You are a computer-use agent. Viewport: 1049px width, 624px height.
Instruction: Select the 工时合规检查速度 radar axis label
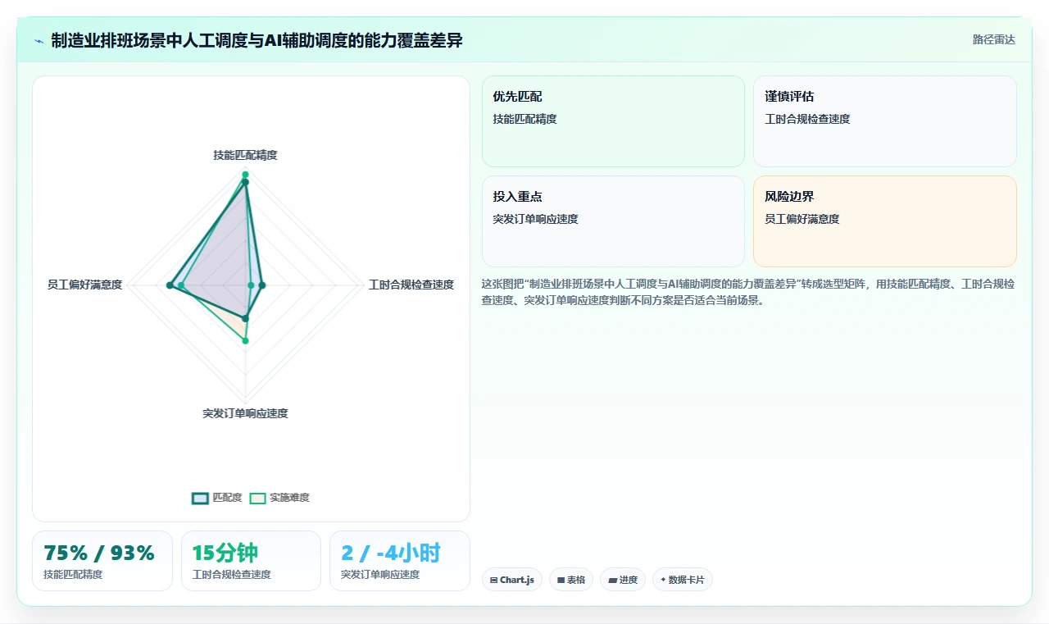[411, 285]
